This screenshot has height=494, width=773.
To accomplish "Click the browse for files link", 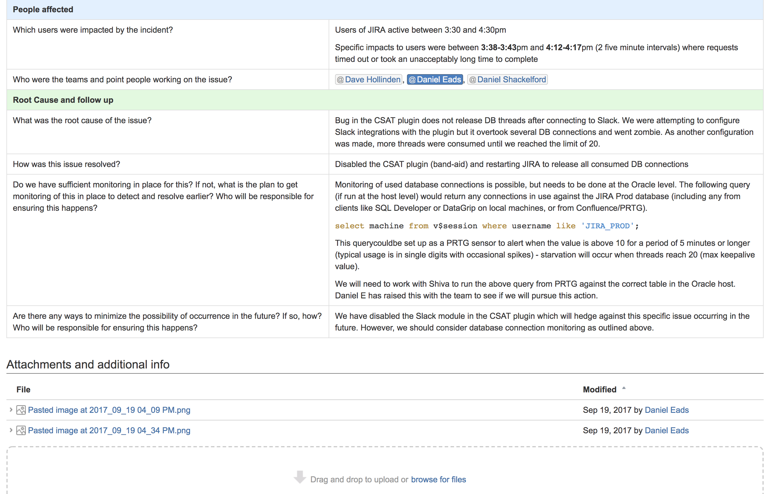I will click(438, 479).
